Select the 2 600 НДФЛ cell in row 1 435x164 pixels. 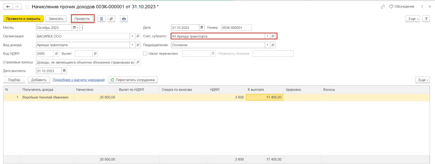[x=227, y=97]
